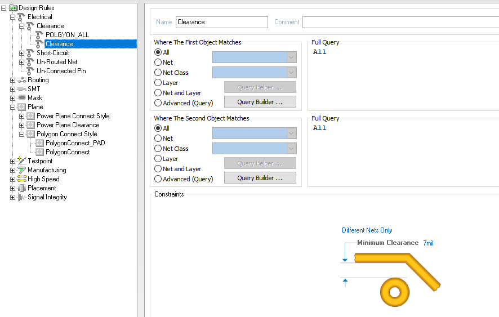The image size is (499, 317).
Task: Click the Testpoint category icon
Action: click(22, 161)
